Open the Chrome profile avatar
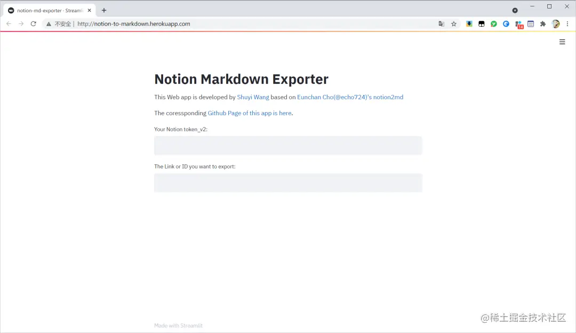Image resolution: width=576 pixels, height=333 pixels. pos(555,24)
